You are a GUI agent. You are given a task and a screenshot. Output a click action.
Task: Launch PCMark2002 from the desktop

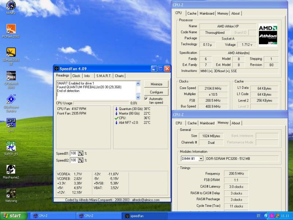point(11,31)
